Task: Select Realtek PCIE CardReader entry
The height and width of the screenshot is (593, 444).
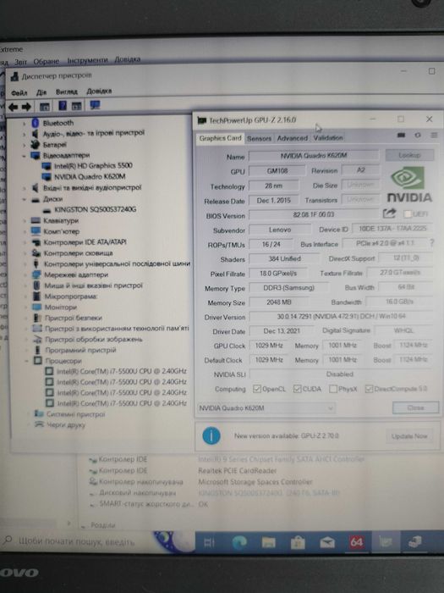Action: 237,470
